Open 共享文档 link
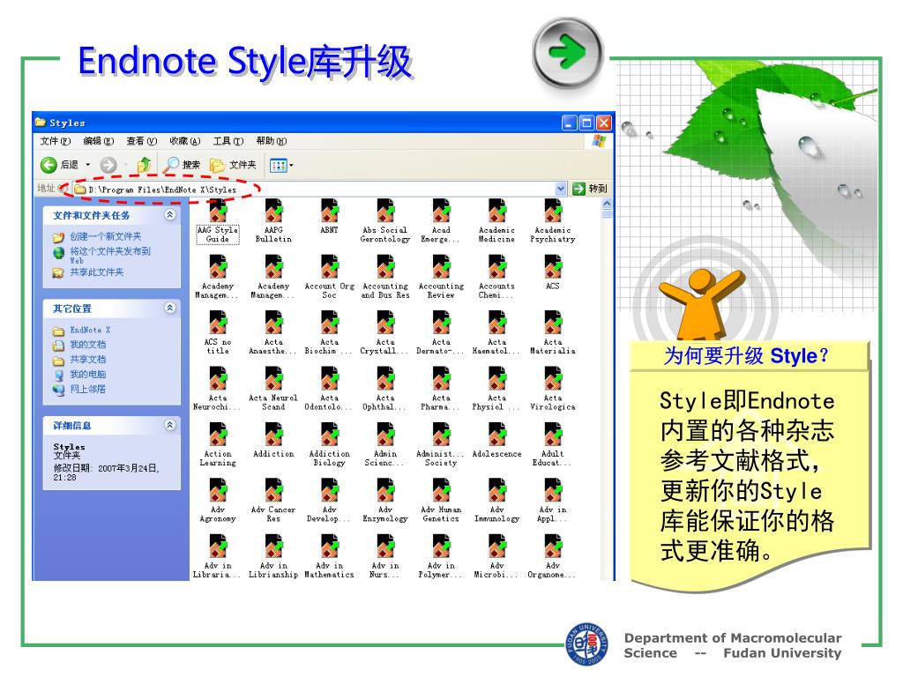Viewport: 903px width, 677px height. pos(87,360)
